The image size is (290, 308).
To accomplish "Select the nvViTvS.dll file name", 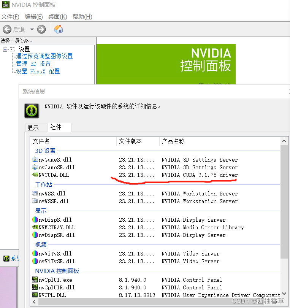I will coord(55,254).
